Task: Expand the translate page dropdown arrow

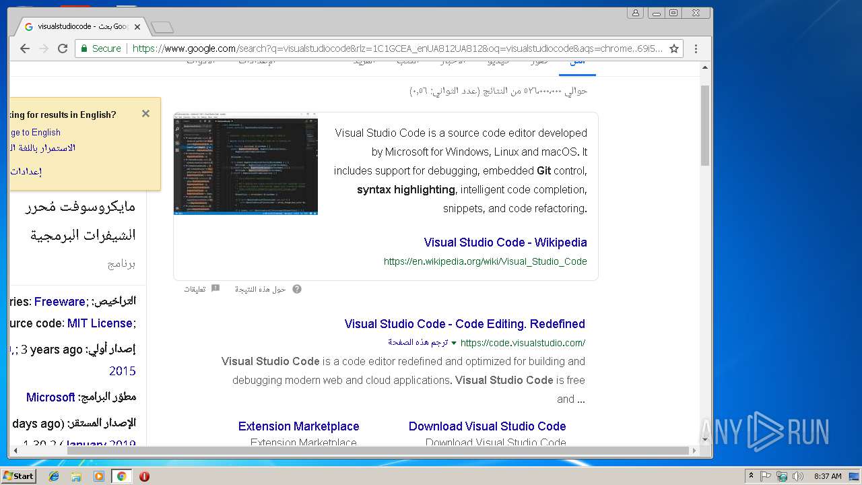Action: tap(454, 343)
